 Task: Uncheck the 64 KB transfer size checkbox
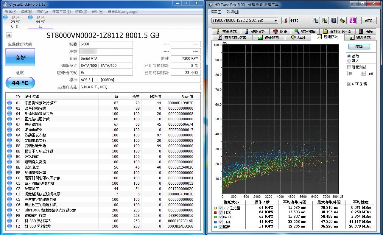tap(221, 217)
